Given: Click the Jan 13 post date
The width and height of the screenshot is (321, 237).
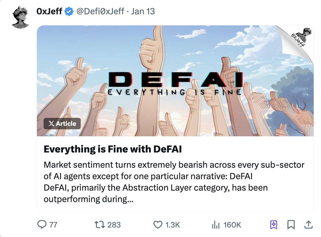Looking at the screenshot, I should coord(143,11).
